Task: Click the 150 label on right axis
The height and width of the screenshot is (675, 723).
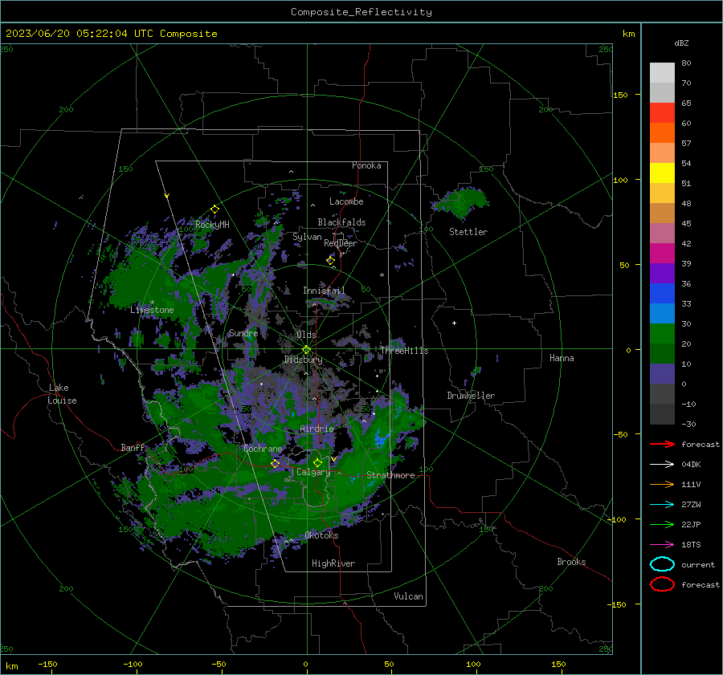Action: tap(621, 95)
